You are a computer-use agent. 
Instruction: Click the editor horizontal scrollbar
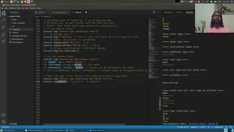[x=84, y=124]
